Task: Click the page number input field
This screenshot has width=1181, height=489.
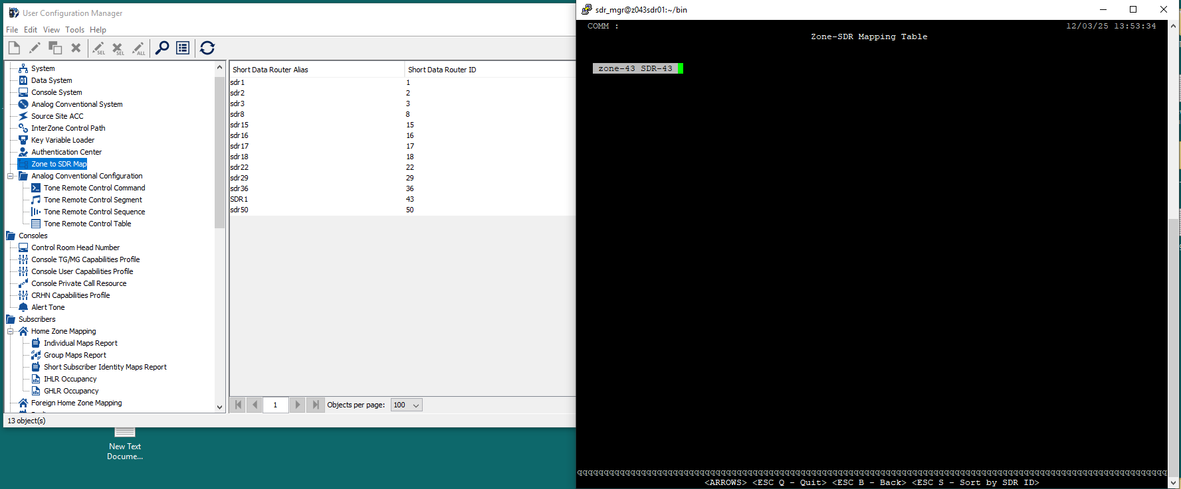Action: pyautogui.click(x=276, y=405)
